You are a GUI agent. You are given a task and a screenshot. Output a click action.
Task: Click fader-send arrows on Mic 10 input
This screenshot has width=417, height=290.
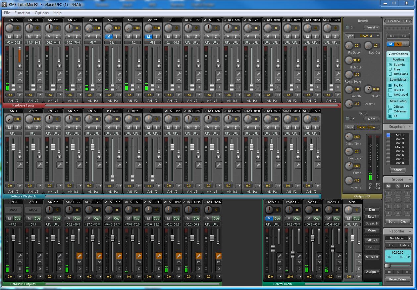point(119,66)
